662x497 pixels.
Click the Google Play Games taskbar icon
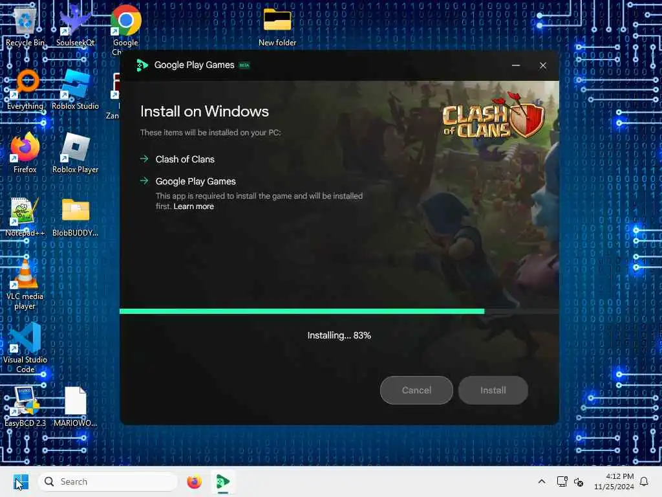[223, 481]
